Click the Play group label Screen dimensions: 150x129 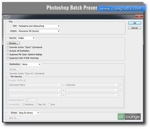(x=11, y=22)
